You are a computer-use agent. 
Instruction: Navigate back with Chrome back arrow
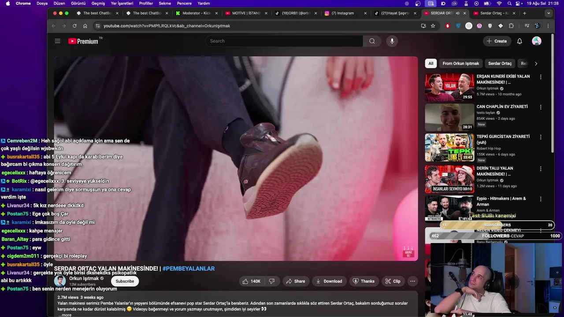click(x=54, y=26)
